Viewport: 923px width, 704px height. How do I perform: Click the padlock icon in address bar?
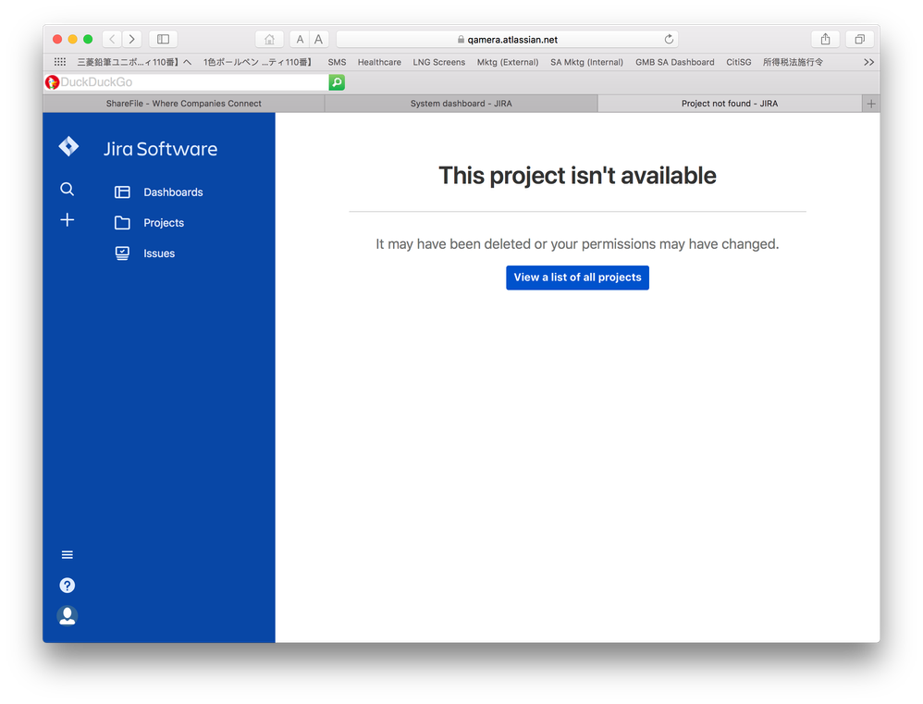[461, 40]
